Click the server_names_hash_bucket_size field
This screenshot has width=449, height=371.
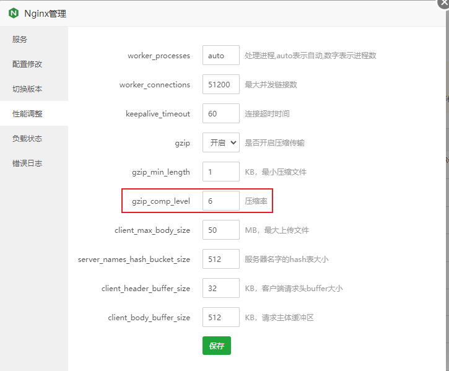tap(221, 259)
